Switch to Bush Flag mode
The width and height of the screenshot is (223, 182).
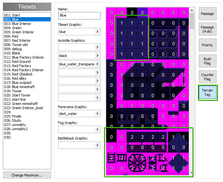207,61
